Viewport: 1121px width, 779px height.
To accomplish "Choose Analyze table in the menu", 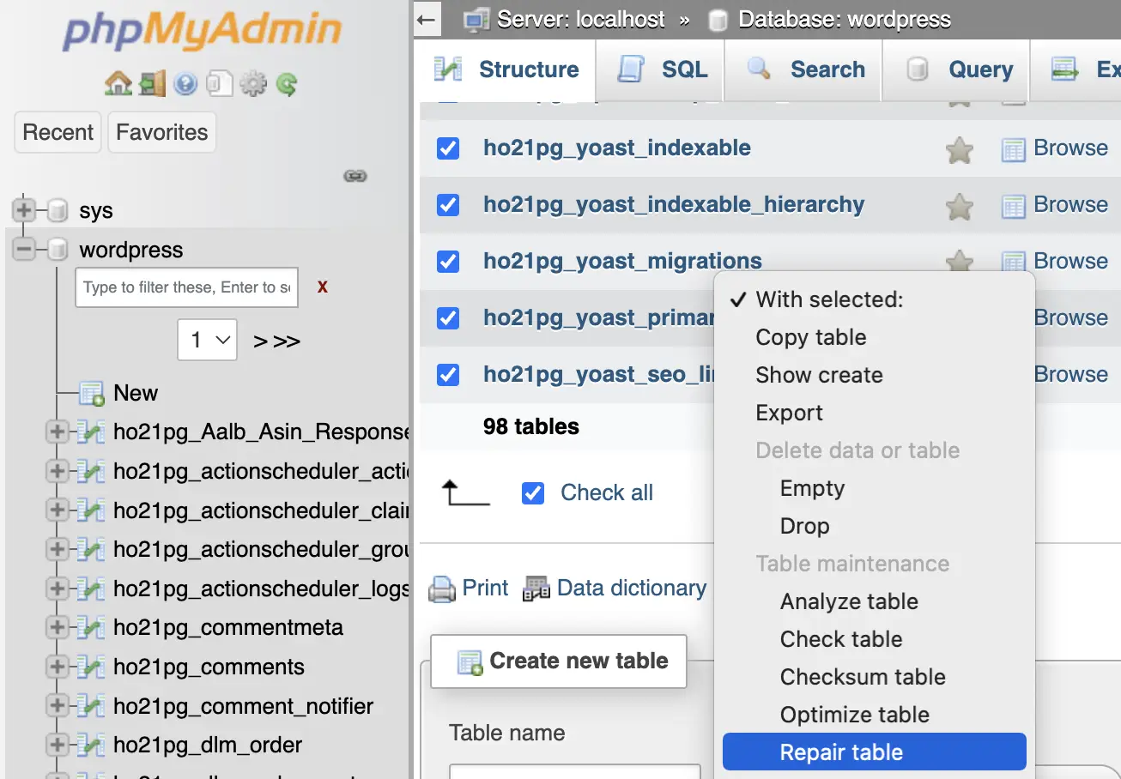I will [x=875, y=601].
